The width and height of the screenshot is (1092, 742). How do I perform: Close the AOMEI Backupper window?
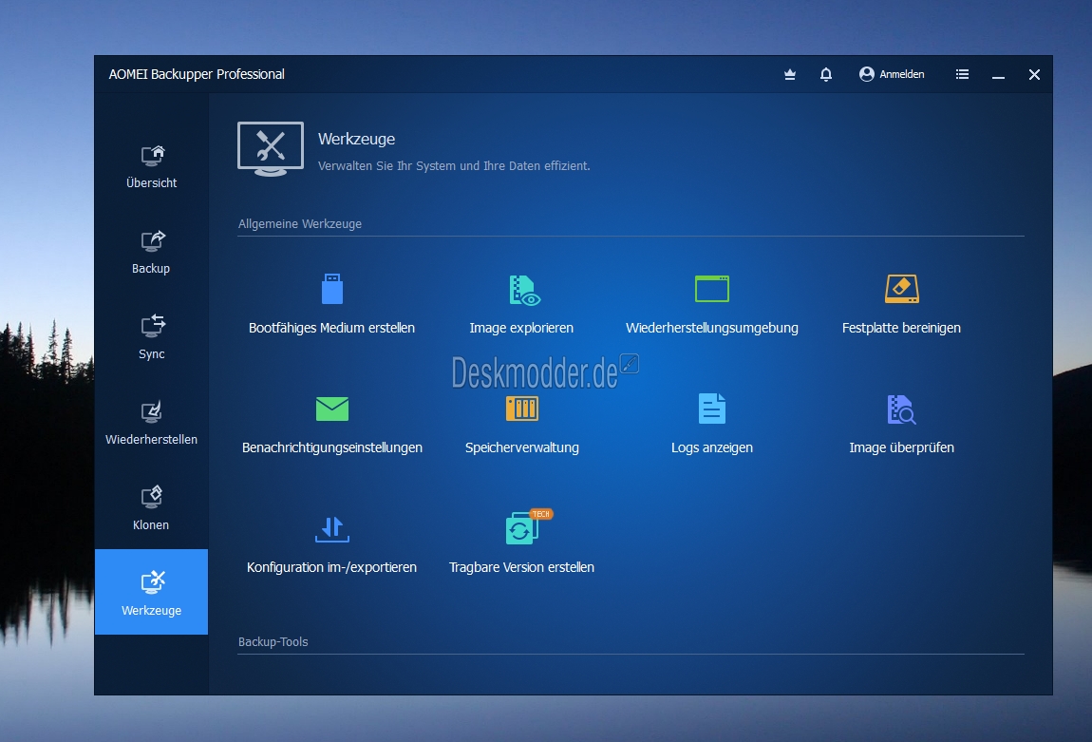(x=1034, y=74)
